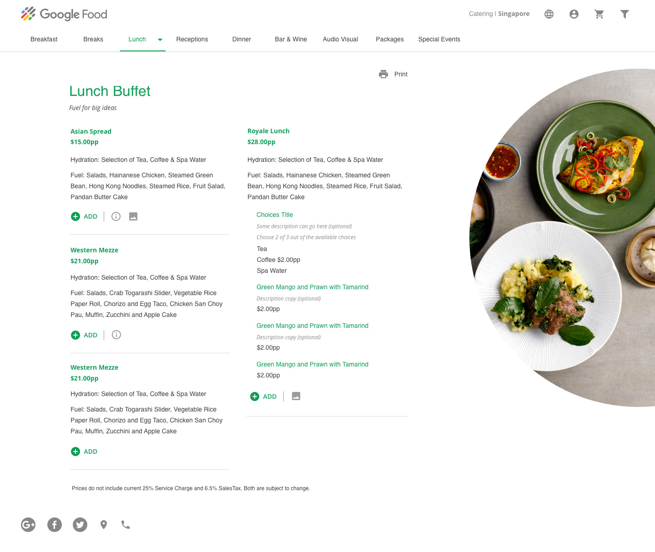Click ADD label under first Western Mezze
Image resolution: width=655 pixels, height=552 pixels.
(x=91, y=335)
